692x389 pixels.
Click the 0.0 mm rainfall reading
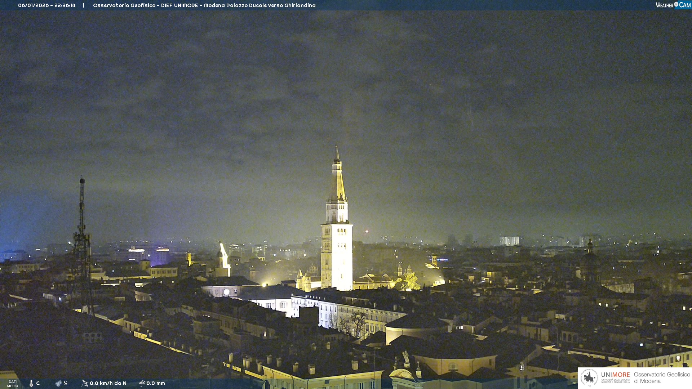pos(156,383)
